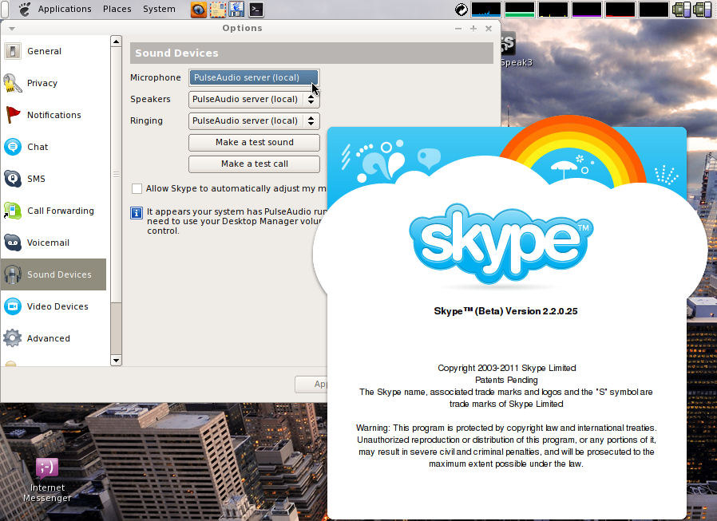Click the Options window title
Viewport: 717px width, 521px height.
click(x=243, y=29)
